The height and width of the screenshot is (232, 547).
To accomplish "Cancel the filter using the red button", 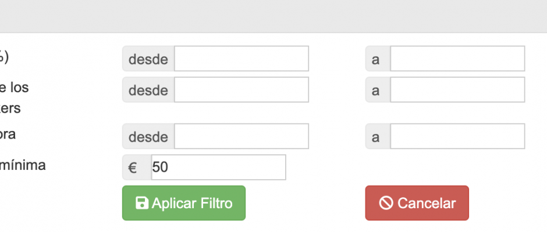I will (417, 203).
